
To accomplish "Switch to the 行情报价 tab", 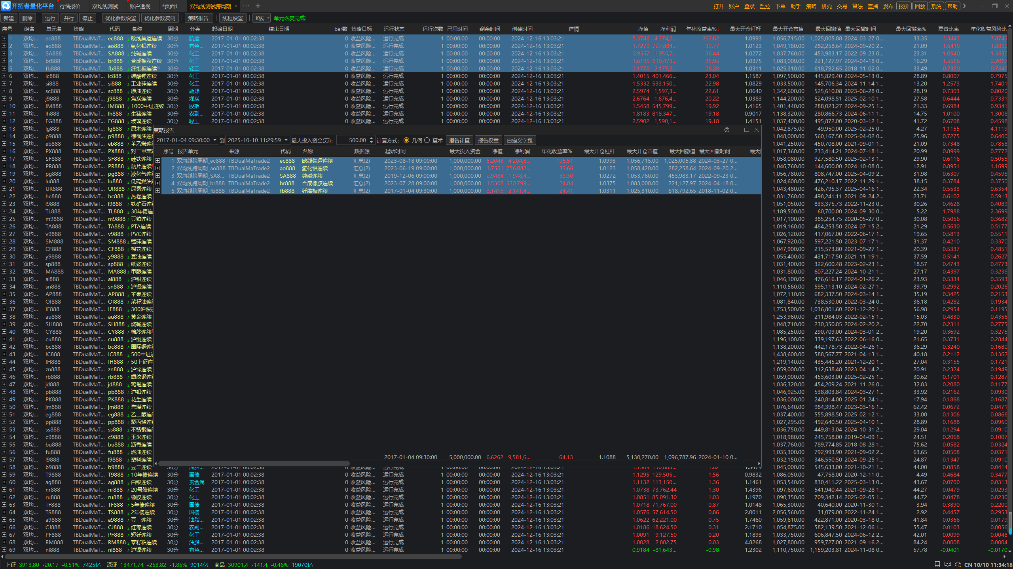I will (70, 6).
